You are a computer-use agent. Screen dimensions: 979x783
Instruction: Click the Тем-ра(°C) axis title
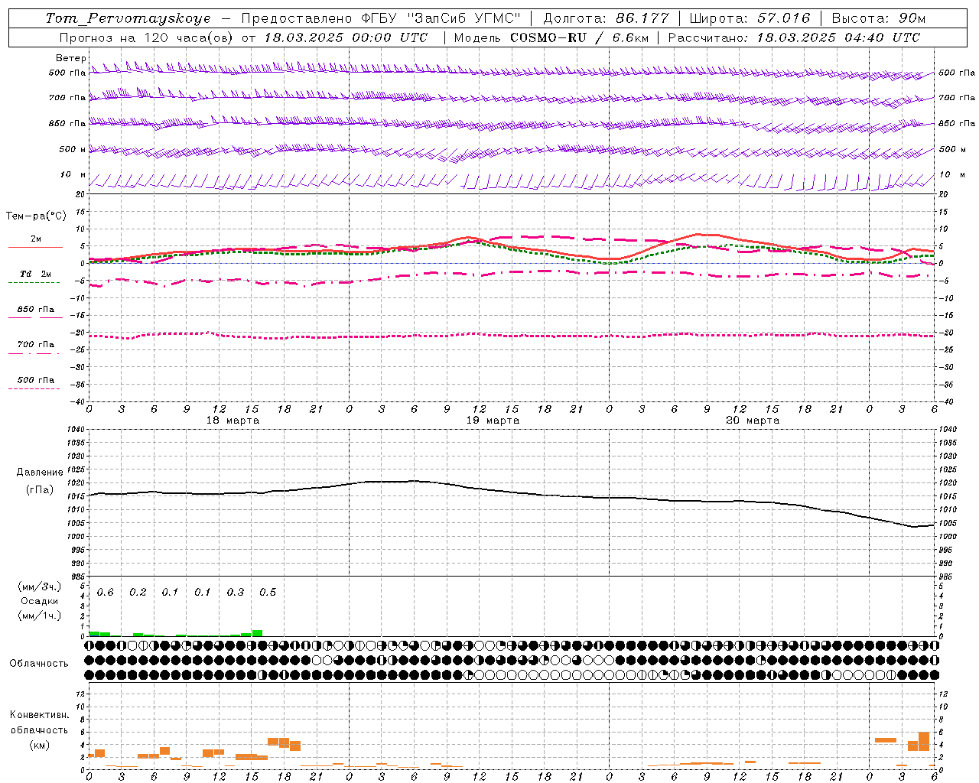click(36, 216)
